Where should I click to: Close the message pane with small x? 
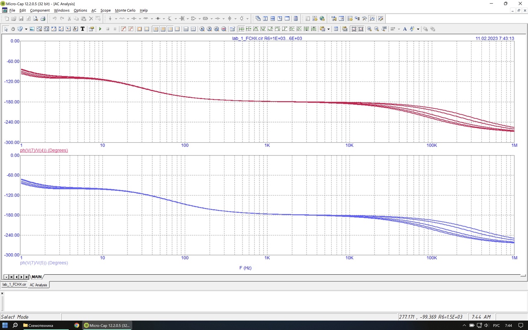click(2, 293)
